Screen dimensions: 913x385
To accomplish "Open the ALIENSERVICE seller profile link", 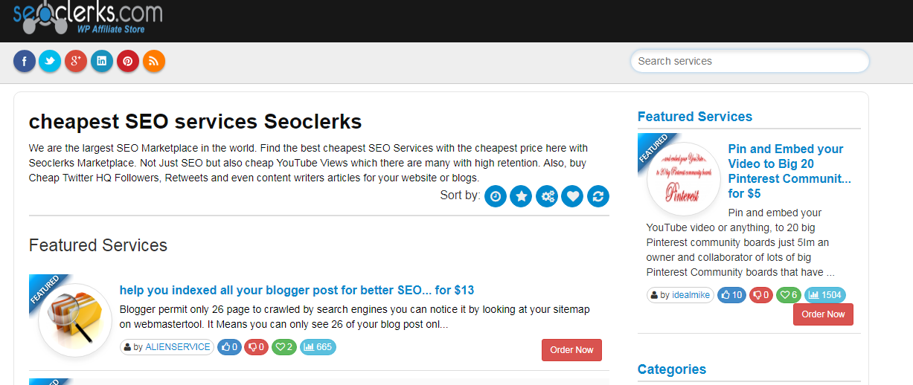I will [177, 347].
